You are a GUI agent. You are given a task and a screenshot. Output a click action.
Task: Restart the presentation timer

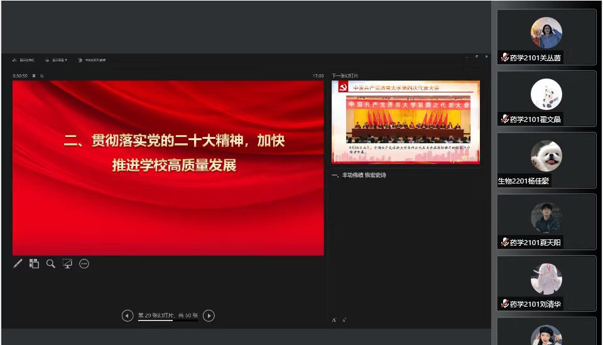pos(42,76)
